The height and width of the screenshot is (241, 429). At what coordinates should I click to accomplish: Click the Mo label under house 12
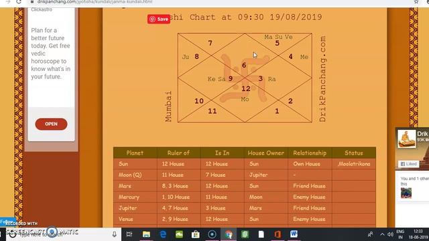tap(245, 99)
